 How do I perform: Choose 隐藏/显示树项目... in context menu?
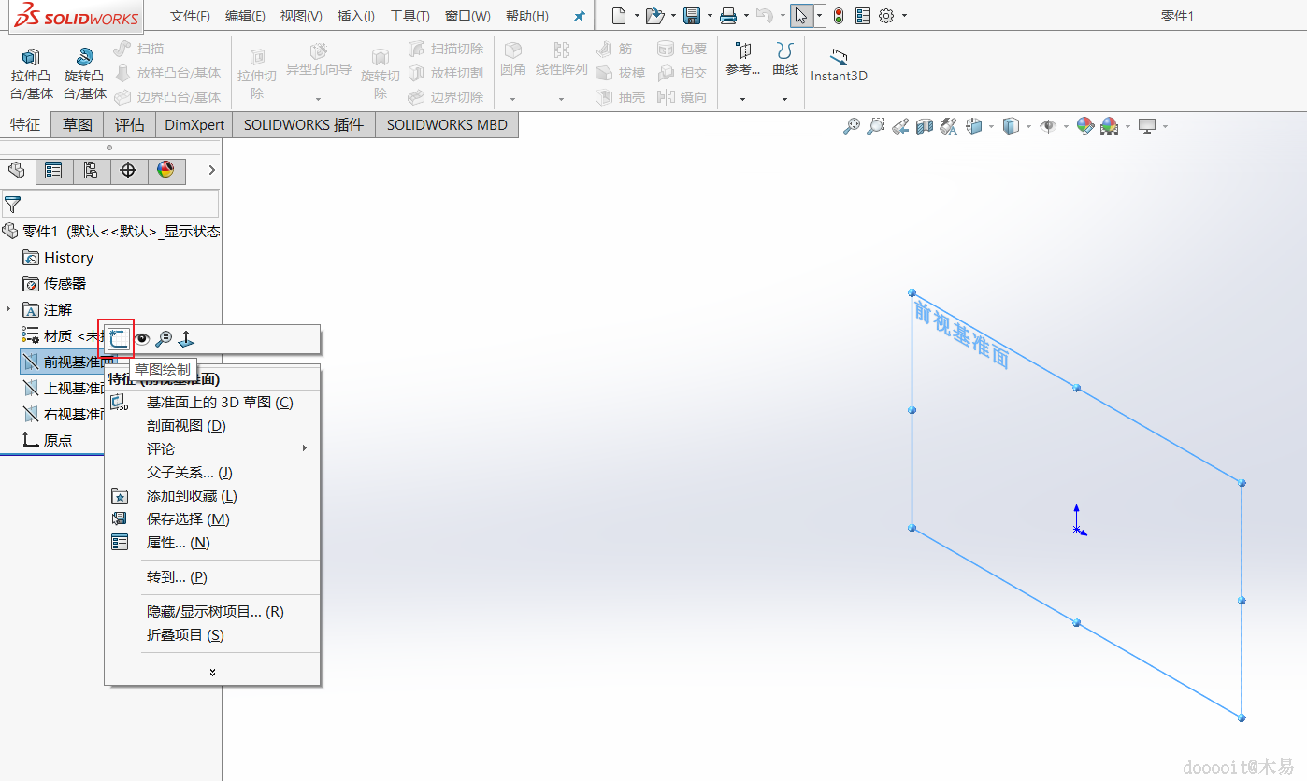tap(213, 612)
